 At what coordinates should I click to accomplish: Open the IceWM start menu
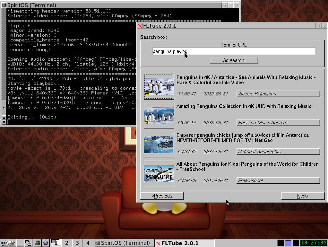8,243
